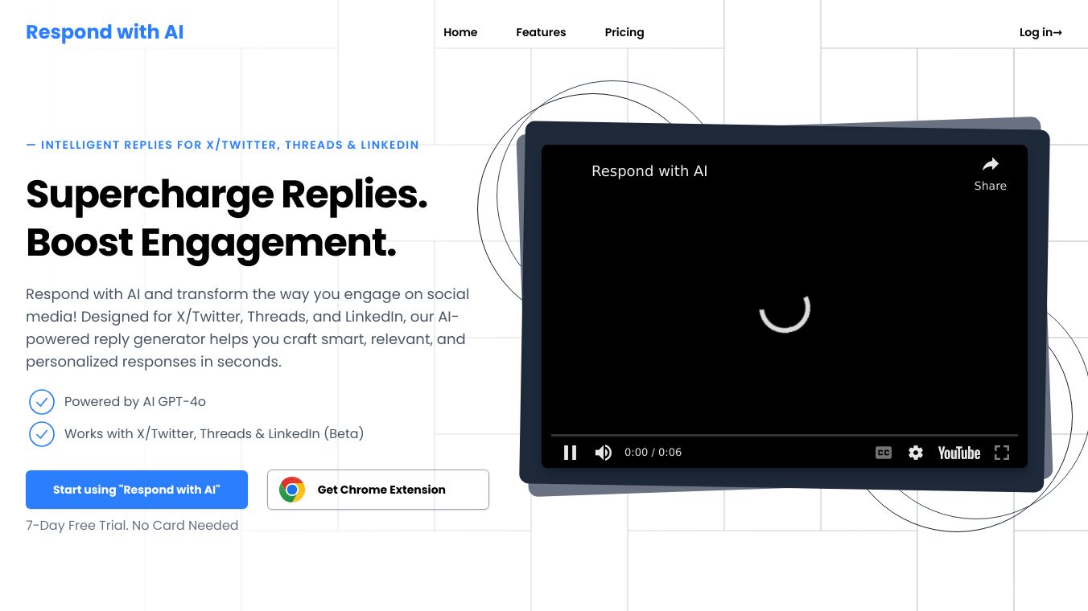Open the video on YouTube via logo
Image resolution: width=1088 pixels, height=611 pixels.
click(x=959, y=453)
